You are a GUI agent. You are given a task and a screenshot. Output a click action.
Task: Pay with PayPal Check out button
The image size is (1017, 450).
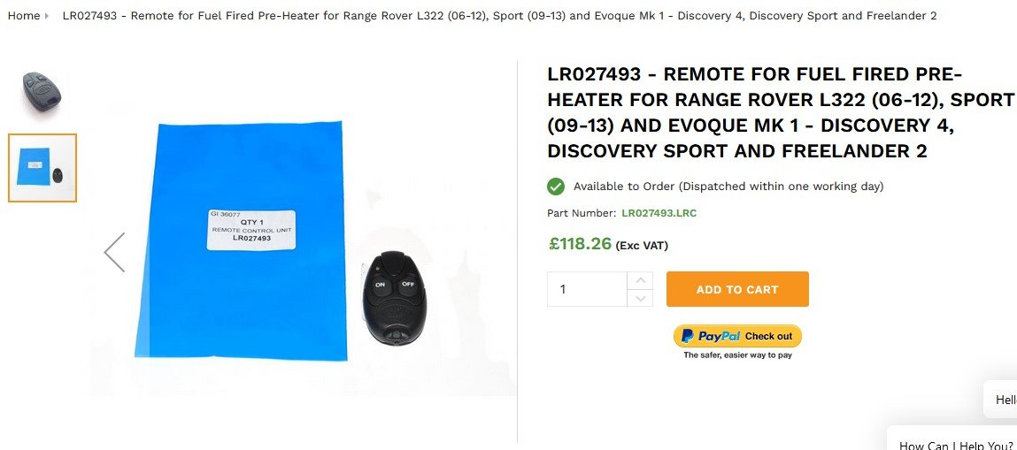(737, 336)
